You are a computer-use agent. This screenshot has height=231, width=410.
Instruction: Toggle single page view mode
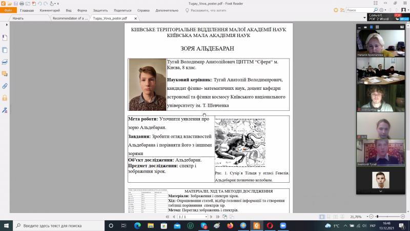click(x=322, y=217)
